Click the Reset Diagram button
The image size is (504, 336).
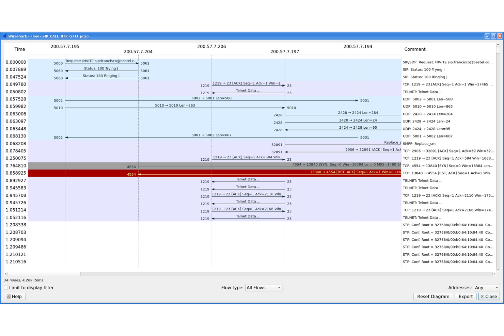click(433, 296)
